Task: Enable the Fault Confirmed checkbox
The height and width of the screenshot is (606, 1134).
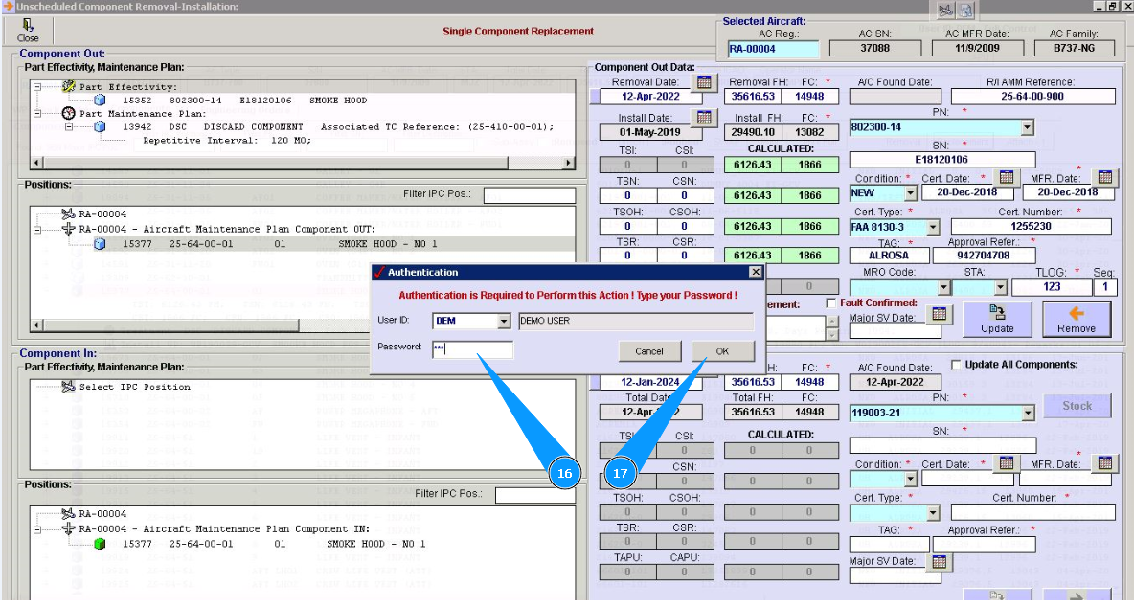Action: pos(831,303)
